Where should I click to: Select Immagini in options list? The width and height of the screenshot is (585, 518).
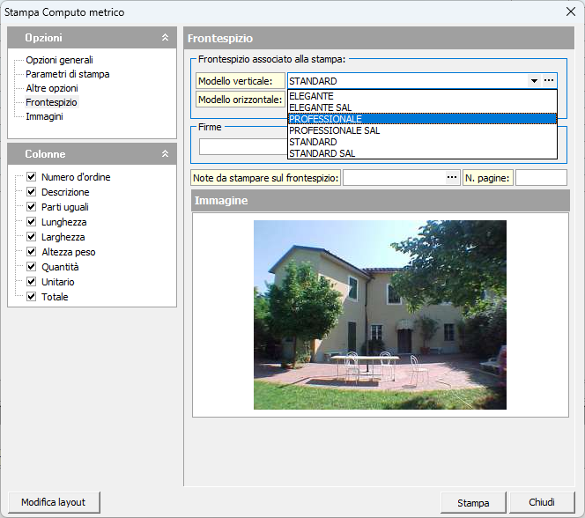click(x=44, y=116)
